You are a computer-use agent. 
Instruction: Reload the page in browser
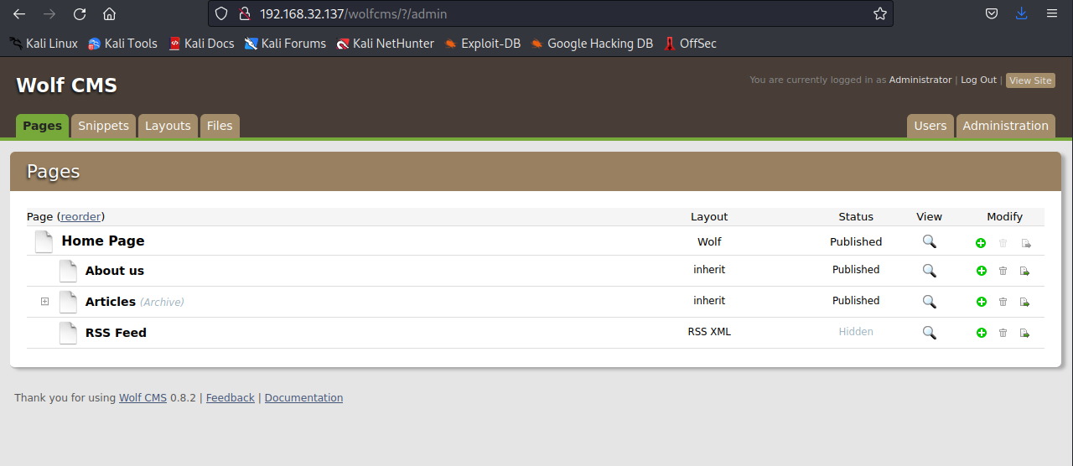tap(80, 13)
